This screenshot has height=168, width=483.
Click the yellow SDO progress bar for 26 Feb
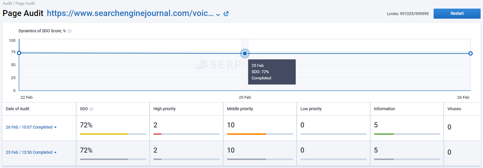tap(104, 134)
